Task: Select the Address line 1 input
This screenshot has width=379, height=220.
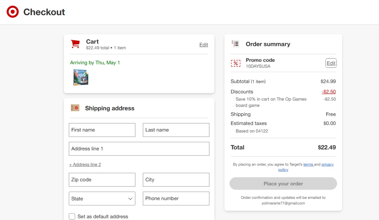Action: (139, 149)
